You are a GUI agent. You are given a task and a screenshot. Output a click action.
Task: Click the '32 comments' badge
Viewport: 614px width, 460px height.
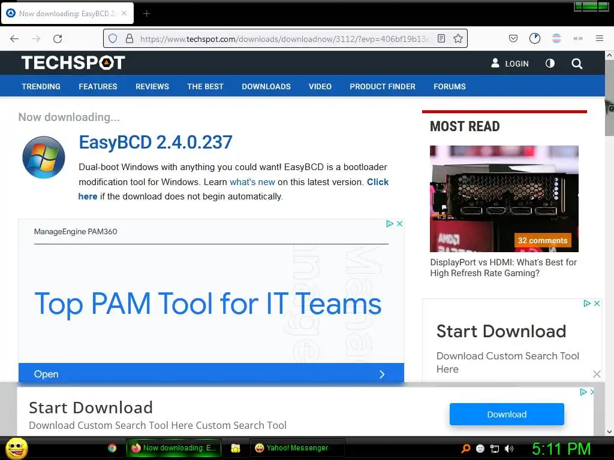tap(542, 240)
